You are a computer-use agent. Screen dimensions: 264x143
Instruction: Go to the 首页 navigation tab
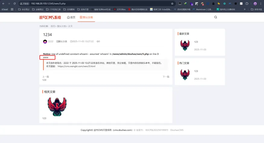(71, 17)
